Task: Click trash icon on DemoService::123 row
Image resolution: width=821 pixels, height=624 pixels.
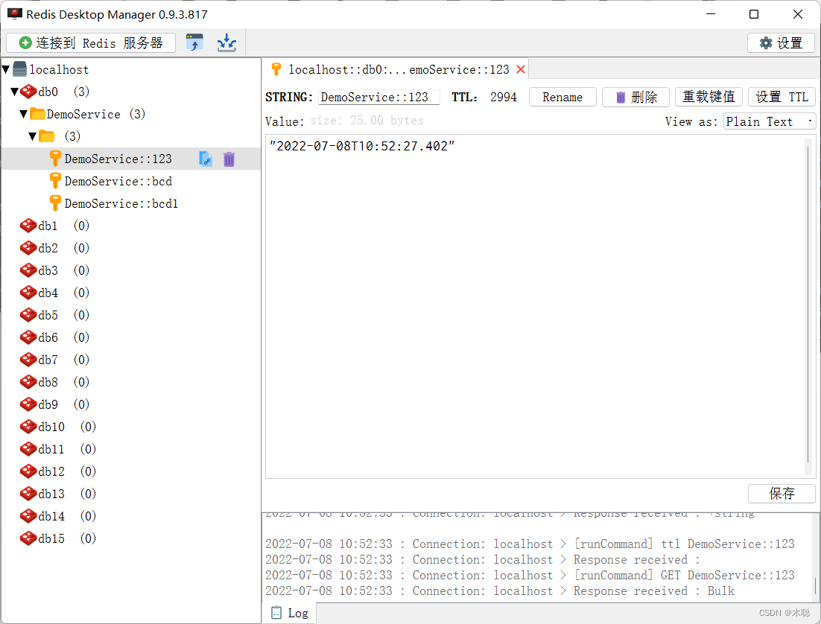Action: (229, 159)
